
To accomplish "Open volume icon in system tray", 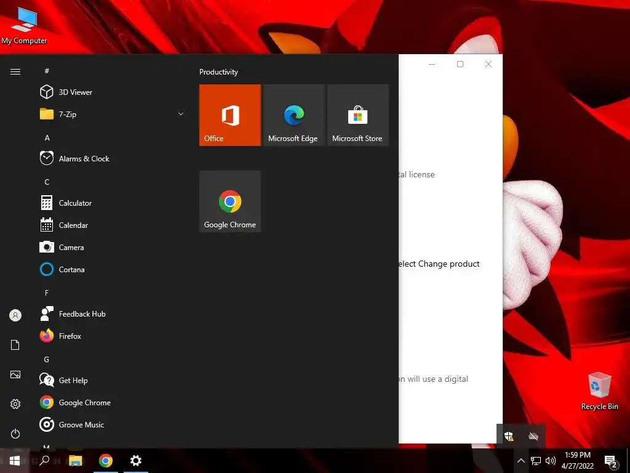I will tap(551, 461).
